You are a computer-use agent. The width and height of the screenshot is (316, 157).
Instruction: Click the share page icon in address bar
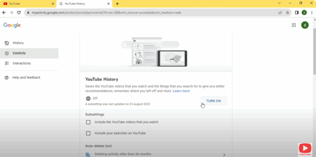280,12
